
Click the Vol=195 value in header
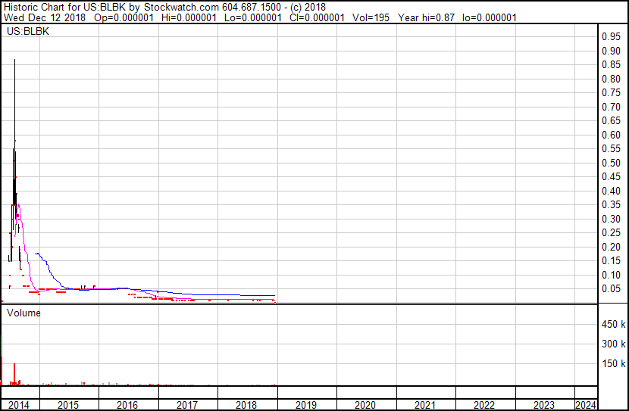(x=371, y=17)
